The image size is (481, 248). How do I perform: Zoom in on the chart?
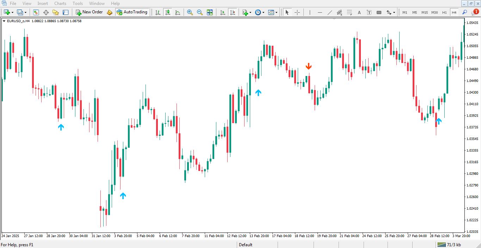[x=190, y=12]
